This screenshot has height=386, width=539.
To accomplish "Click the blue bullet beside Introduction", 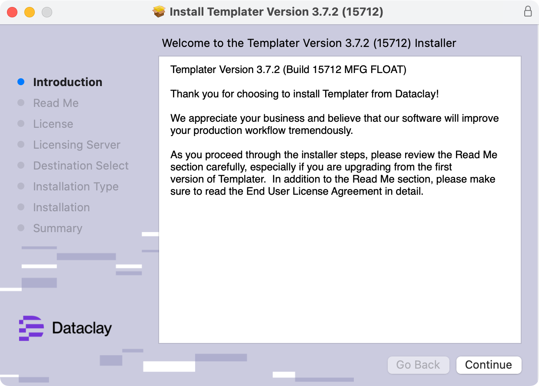I will [21, 82].
